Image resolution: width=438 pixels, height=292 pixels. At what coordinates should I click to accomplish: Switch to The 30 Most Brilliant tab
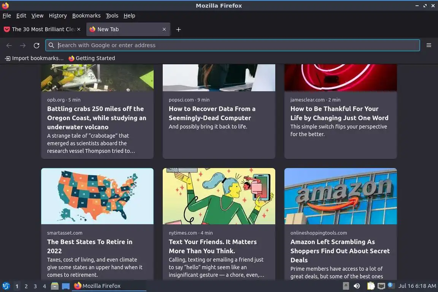pos(42,29)
